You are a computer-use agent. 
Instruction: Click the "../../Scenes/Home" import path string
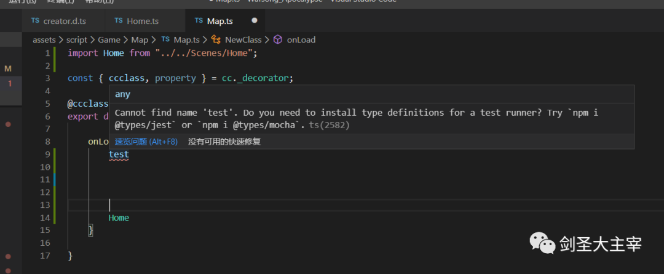tap(204, 53)
